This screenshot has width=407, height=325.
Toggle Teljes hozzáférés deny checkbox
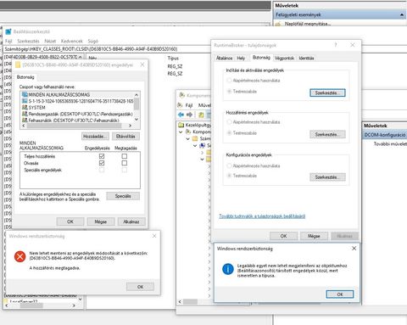coord(124,156)
